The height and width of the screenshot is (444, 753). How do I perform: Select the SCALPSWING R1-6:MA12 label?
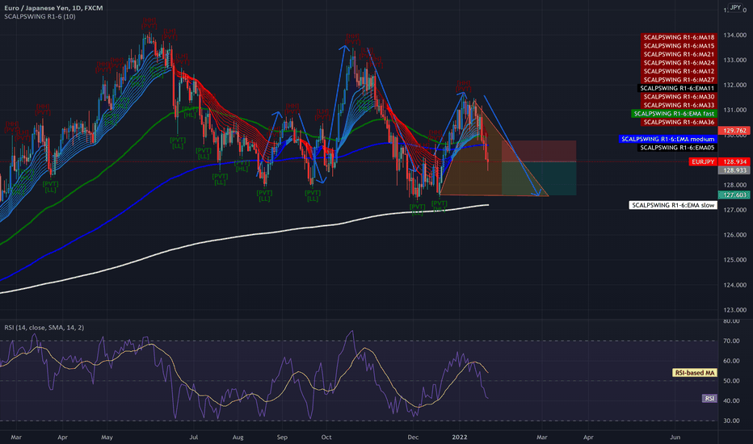click(x=679, y=71)
